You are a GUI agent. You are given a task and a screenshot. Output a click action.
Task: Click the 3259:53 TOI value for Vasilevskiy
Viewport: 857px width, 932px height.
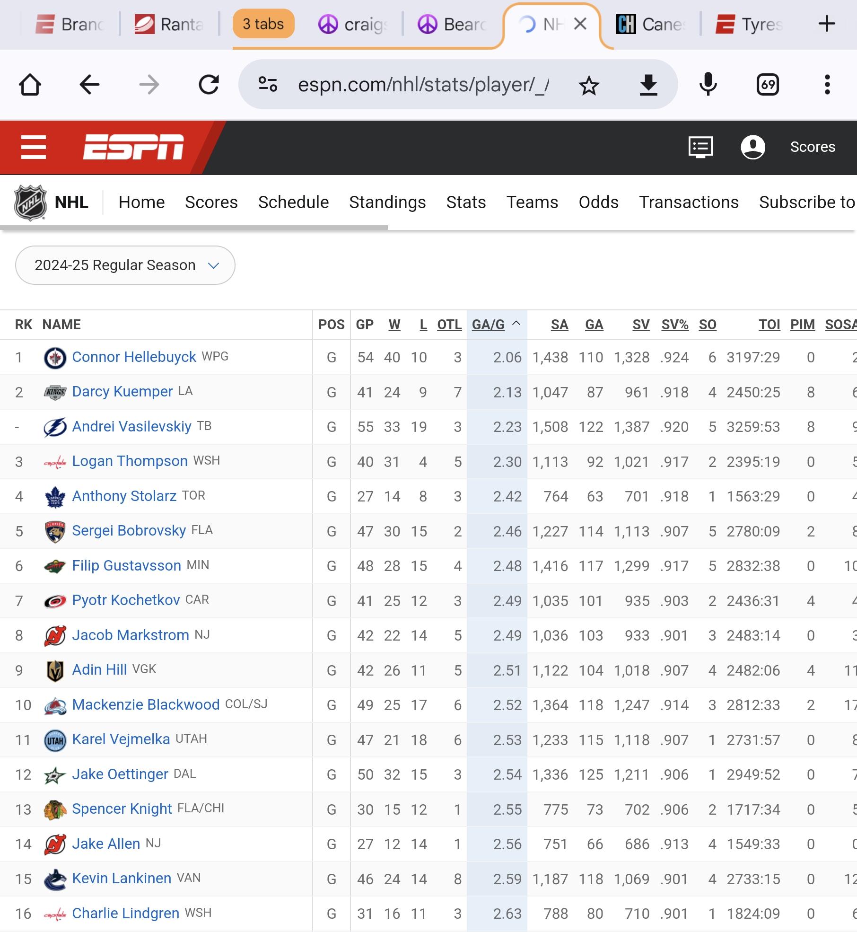point(753,427)
